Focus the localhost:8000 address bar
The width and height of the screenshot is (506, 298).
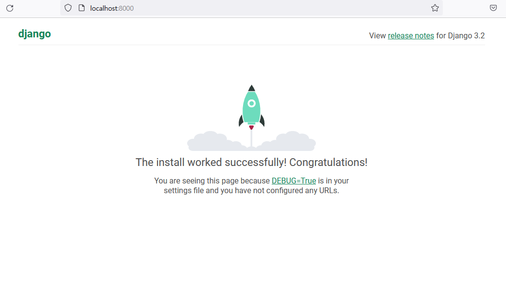click(x=251, y=8)
